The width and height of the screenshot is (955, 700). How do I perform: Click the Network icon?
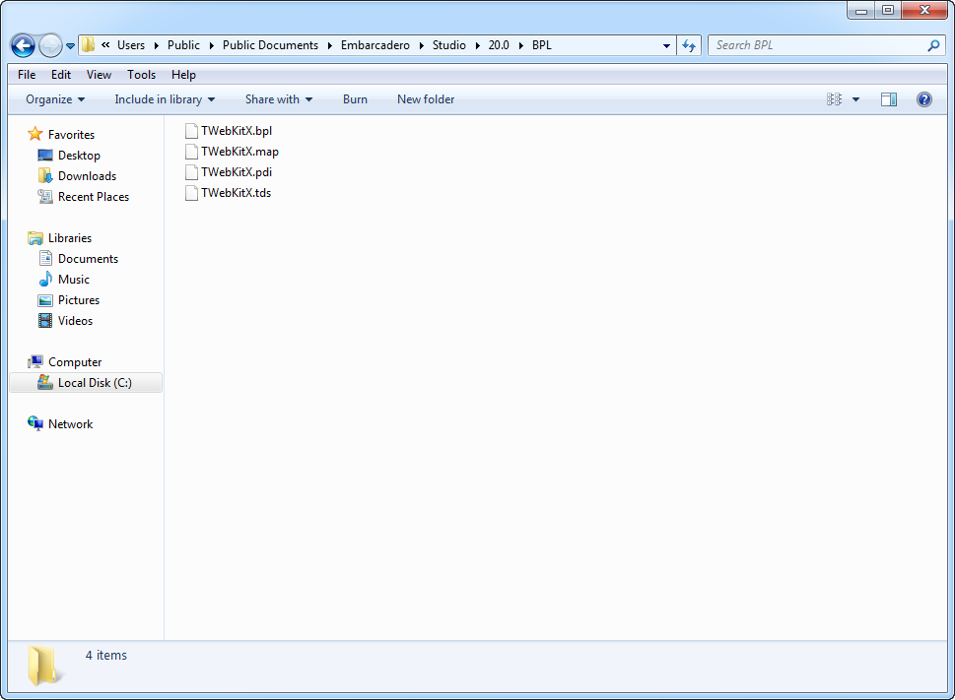pos(35,423)
